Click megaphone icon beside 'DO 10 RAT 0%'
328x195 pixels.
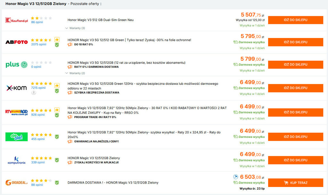(x=70, y=44)
